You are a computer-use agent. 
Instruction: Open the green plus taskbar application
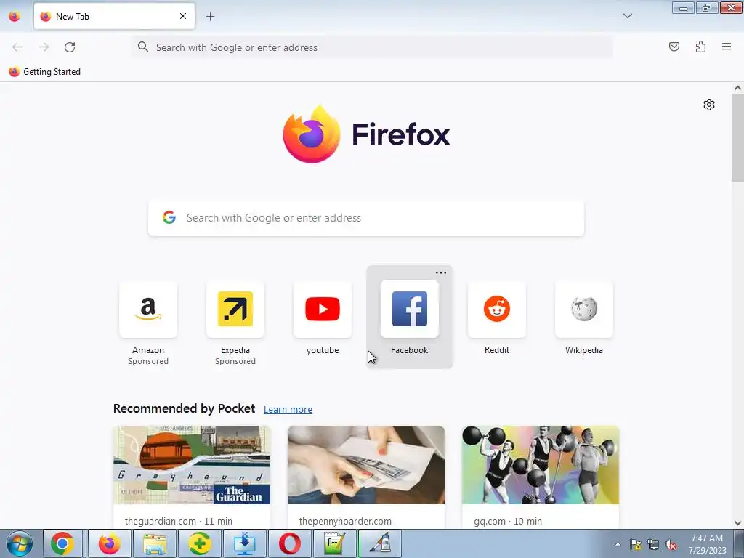[200, 543]
